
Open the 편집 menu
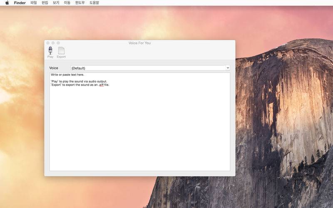click(x=45, y=3)
